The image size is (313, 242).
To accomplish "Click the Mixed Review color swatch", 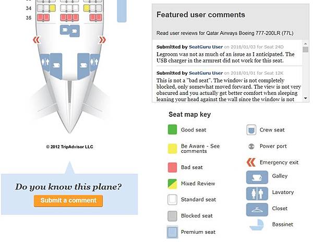I will 172,184.
